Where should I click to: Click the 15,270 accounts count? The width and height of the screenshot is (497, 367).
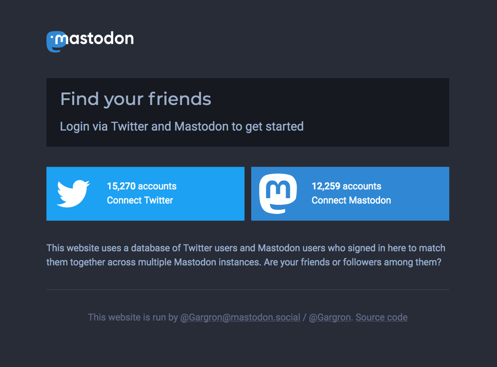pos(142,186)
